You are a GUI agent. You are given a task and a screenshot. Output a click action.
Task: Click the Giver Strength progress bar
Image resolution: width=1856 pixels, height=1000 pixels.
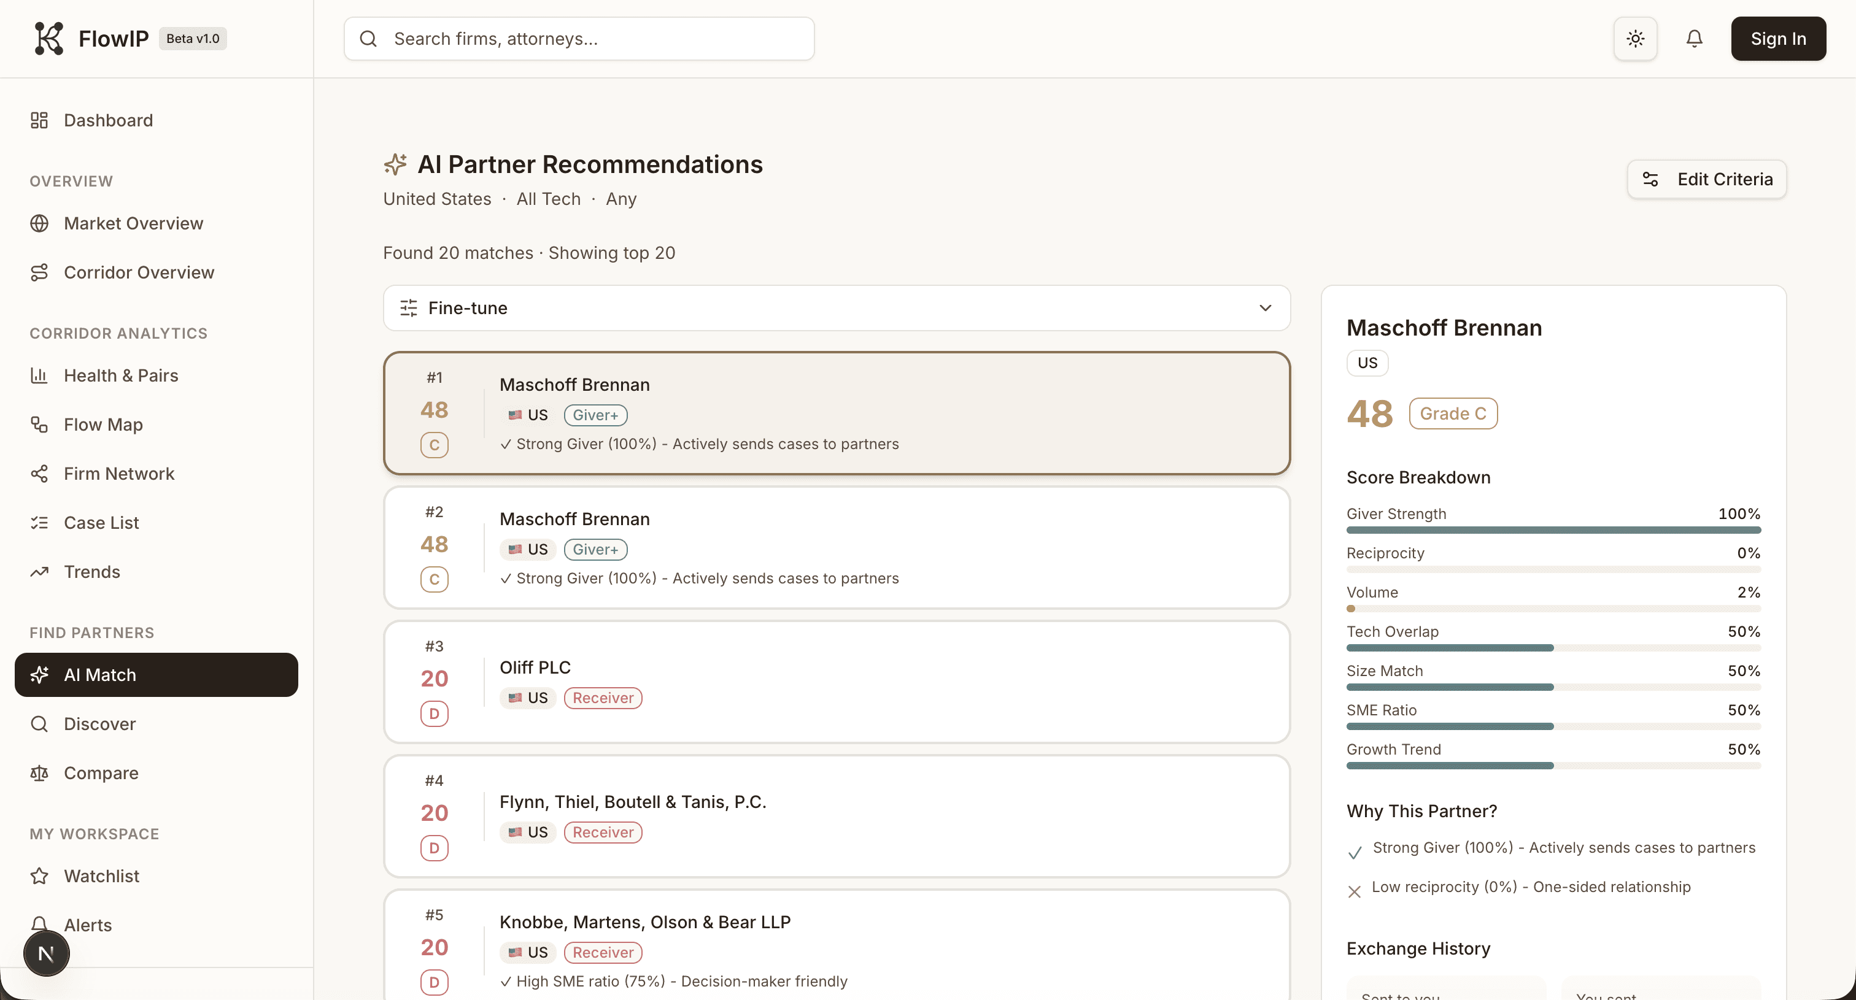coord(1553,530)
